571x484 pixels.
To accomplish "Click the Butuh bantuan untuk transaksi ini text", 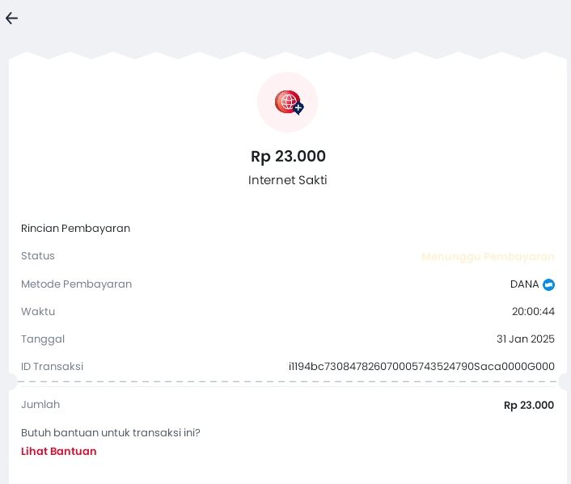I will point(111,432).
